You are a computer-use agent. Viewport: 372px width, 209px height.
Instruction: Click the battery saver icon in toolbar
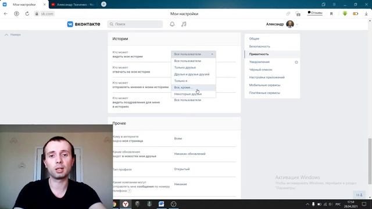(x=355, y=14)
